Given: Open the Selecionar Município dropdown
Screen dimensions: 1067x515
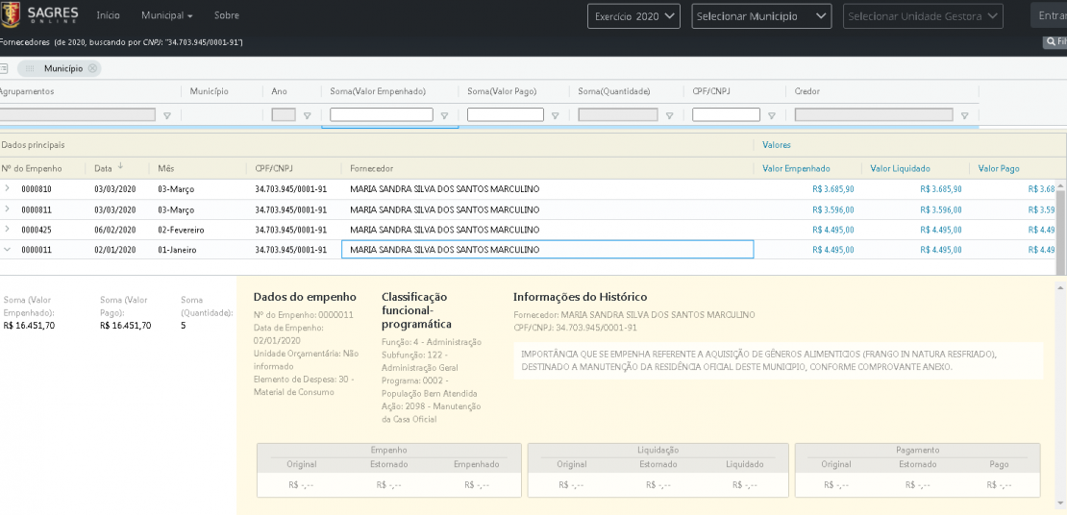Looking at the screenshot, I should tap(761, 16).
